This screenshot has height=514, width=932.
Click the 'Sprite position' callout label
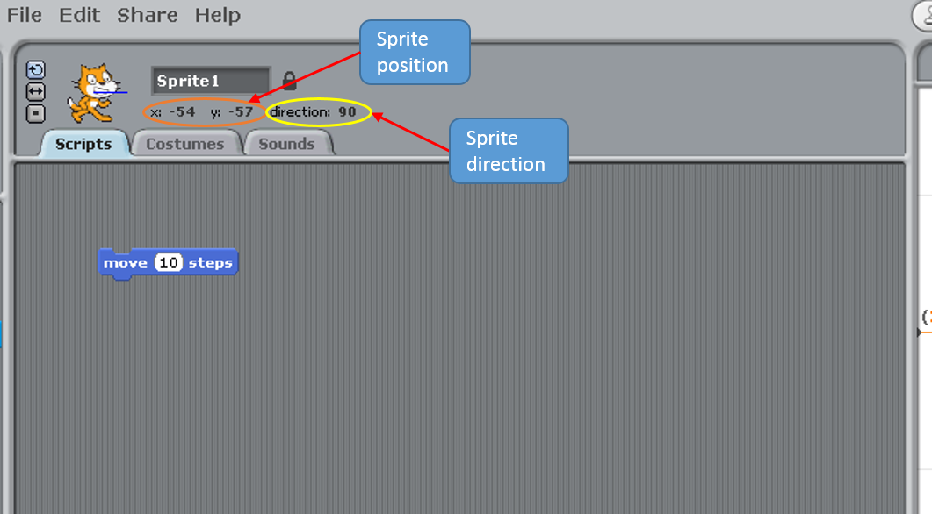click(x=414, y=52)
